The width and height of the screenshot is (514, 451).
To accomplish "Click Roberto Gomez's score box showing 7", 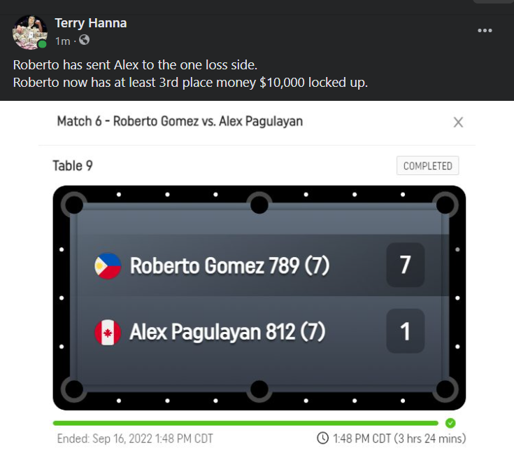I will 405,265.
